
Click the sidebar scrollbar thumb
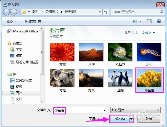pos(42,53)
